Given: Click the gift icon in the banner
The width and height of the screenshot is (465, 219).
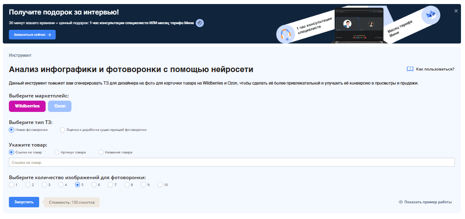Looking at the screenshot, I should pyautogui.click(x=200, y=23).
